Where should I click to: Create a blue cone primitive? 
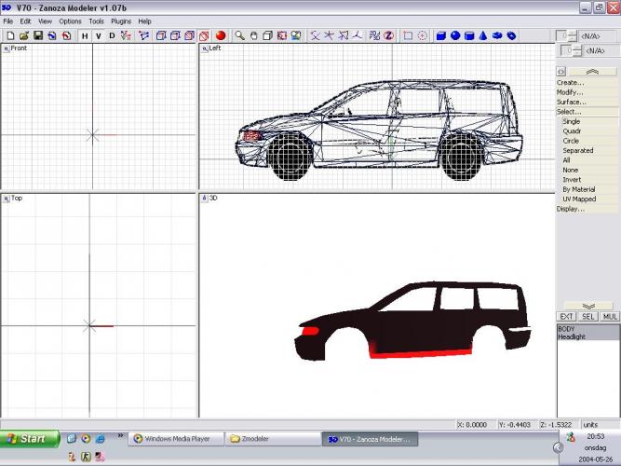pyautogui.click(x=483, y=35)
